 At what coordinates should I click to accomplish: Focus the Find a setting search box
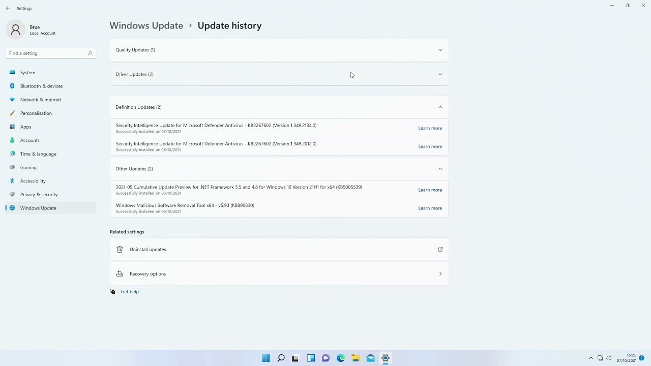pyautogui.click(x=50, y=53)
